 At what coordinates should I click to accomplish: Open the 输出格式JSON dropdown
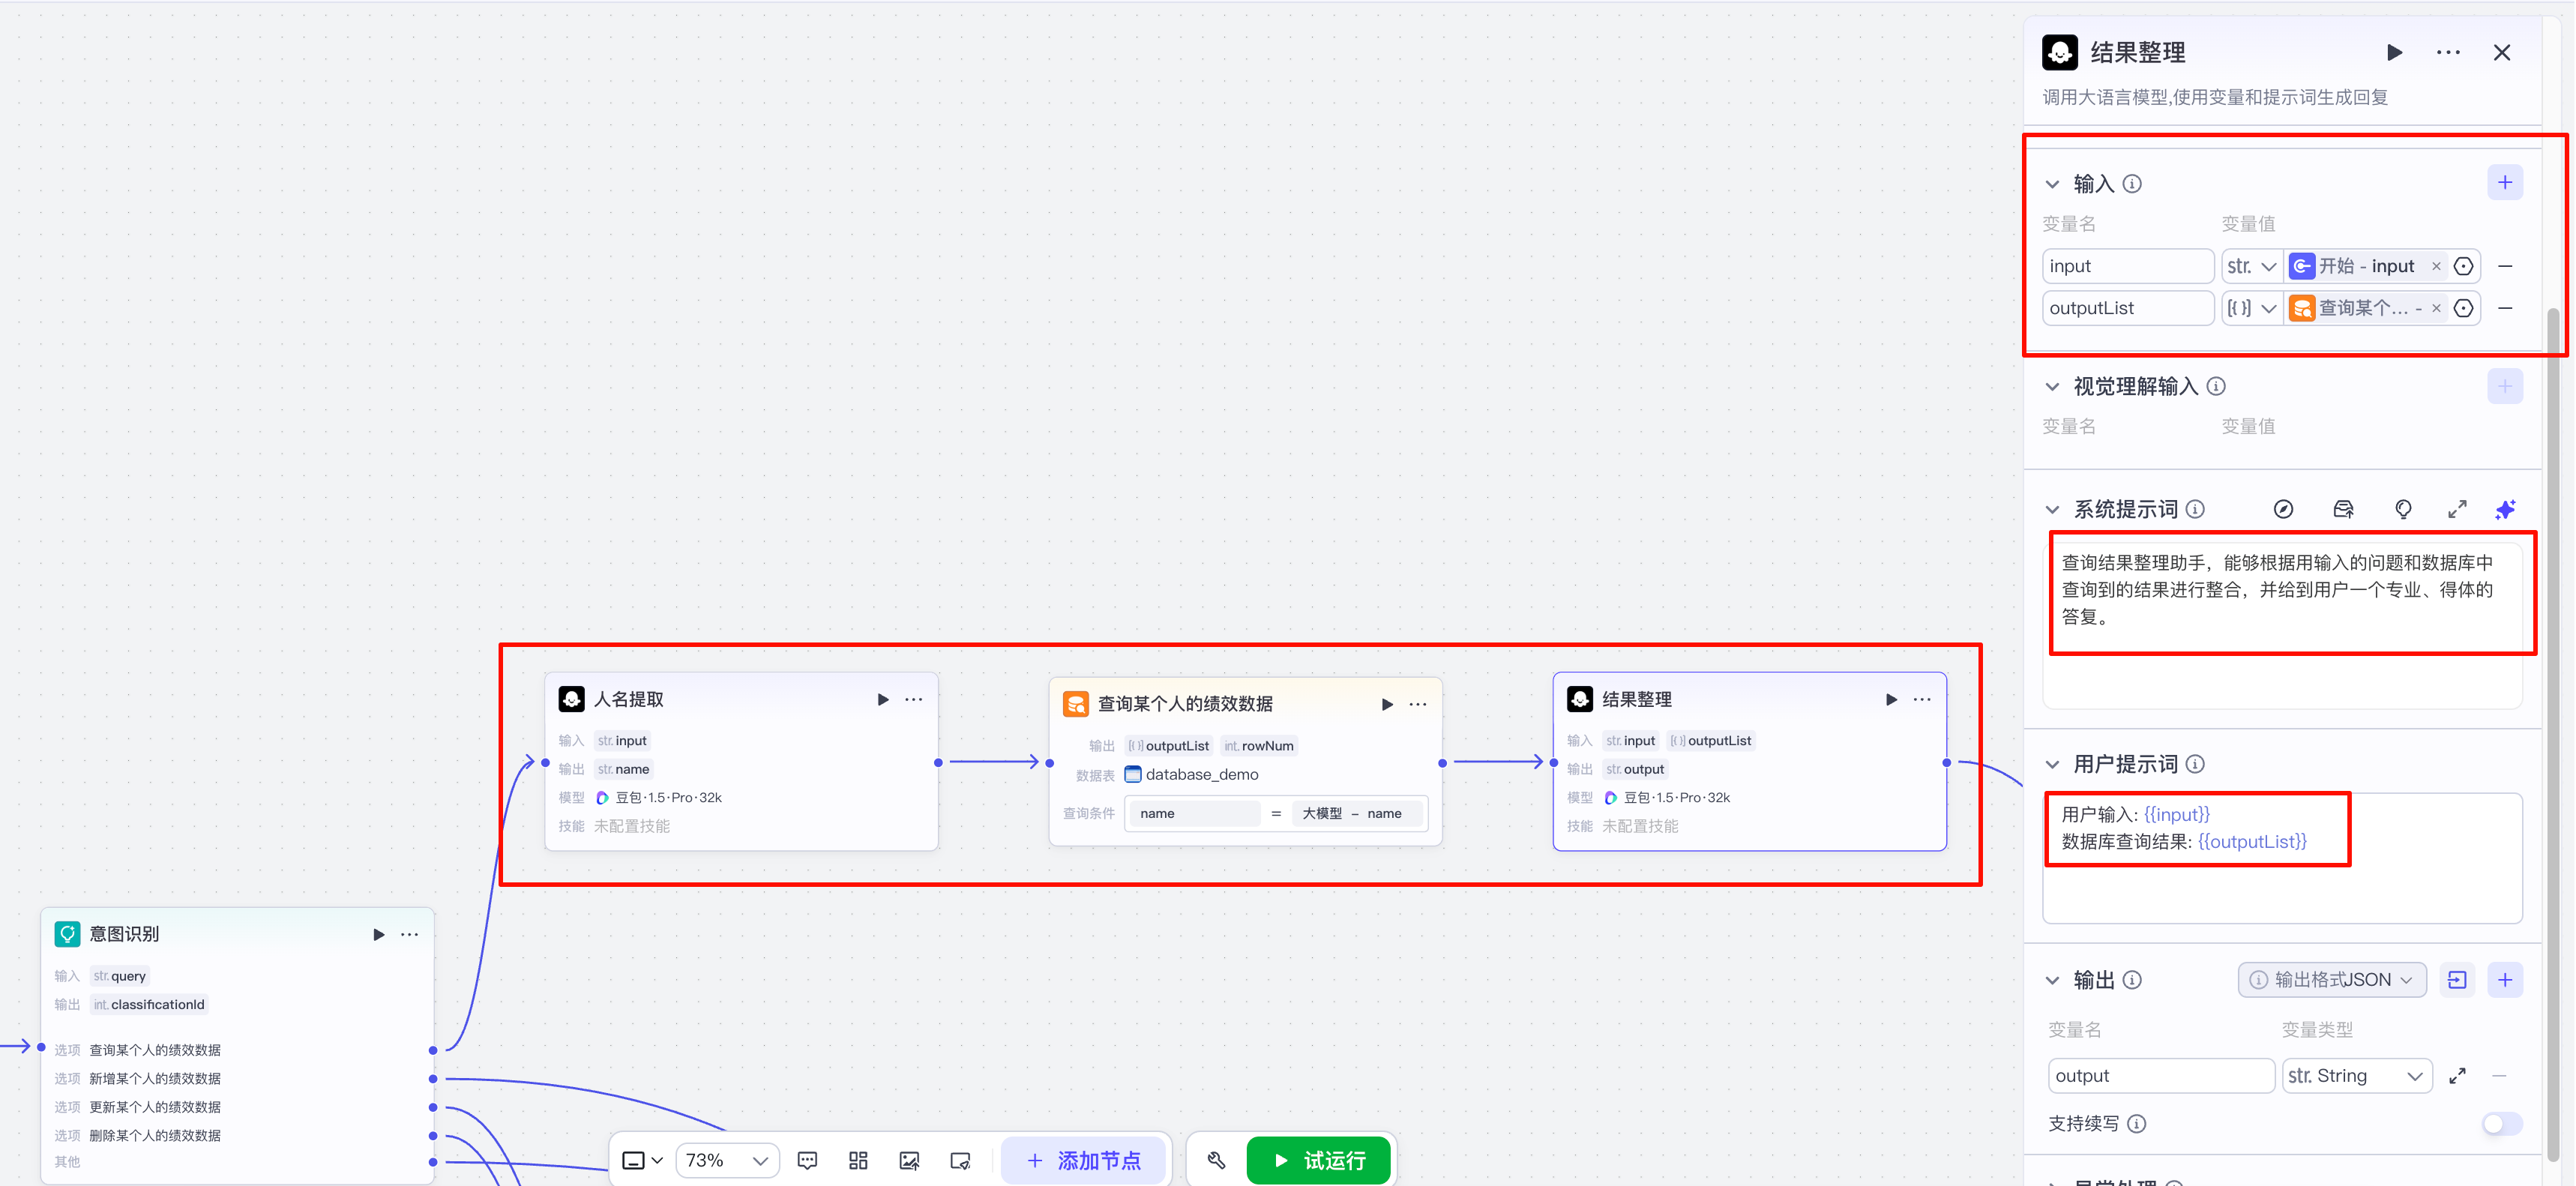(x=2332, y=980)
